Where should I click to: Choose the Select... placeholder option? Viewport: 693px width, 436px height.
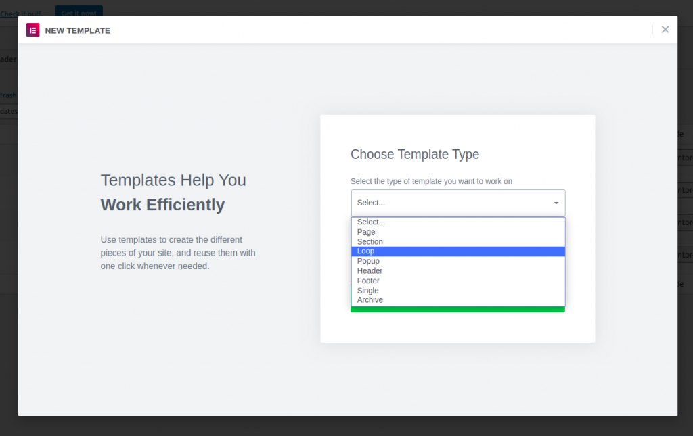(x=371, y=222)
